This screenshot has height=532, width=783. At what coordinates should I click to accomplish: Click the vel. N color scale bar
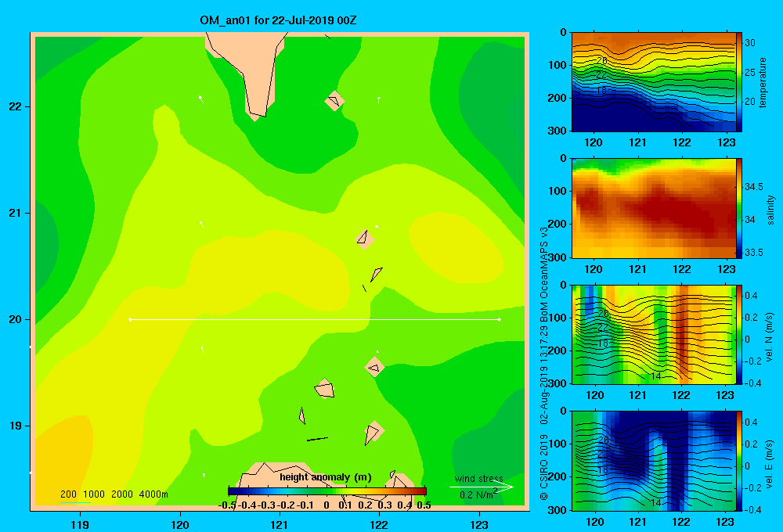[x=739, y=334]
